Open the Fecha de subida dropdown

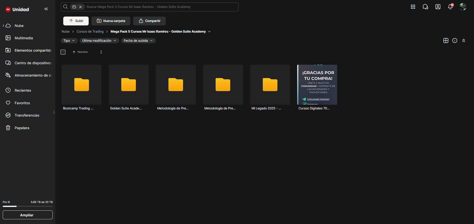[138, 41]
